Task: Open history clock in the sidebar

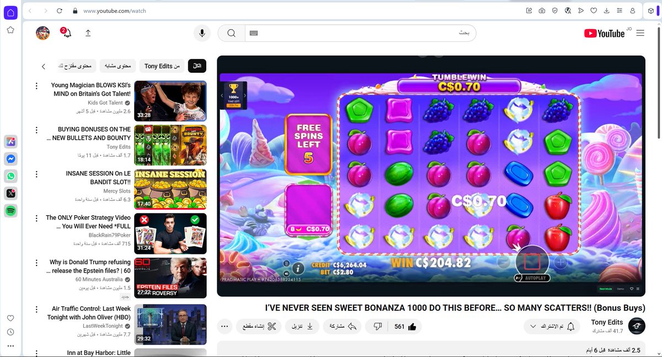Action: (x=10, y=332)
